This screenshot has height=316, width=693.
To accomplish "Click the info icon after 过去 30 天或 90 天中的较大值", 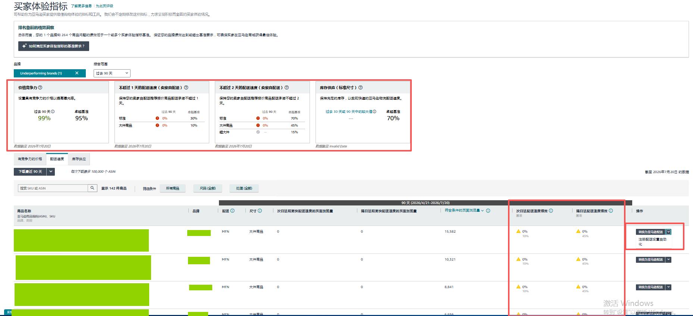I will point(374,112).
